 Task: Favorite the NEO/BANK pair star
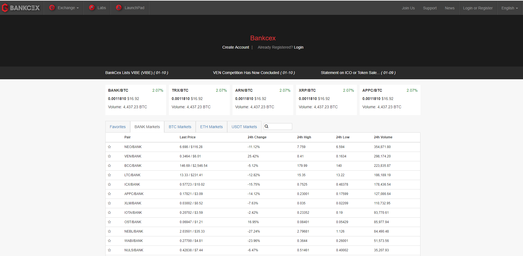click(x=109, y=147)
